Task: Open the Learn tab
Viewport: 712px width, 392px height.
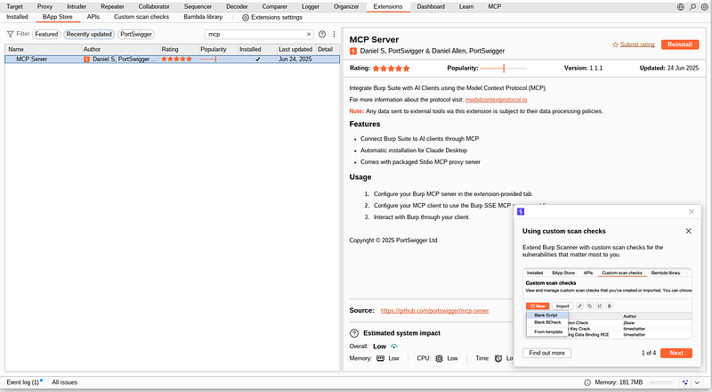Action: (x=466, y=6)
